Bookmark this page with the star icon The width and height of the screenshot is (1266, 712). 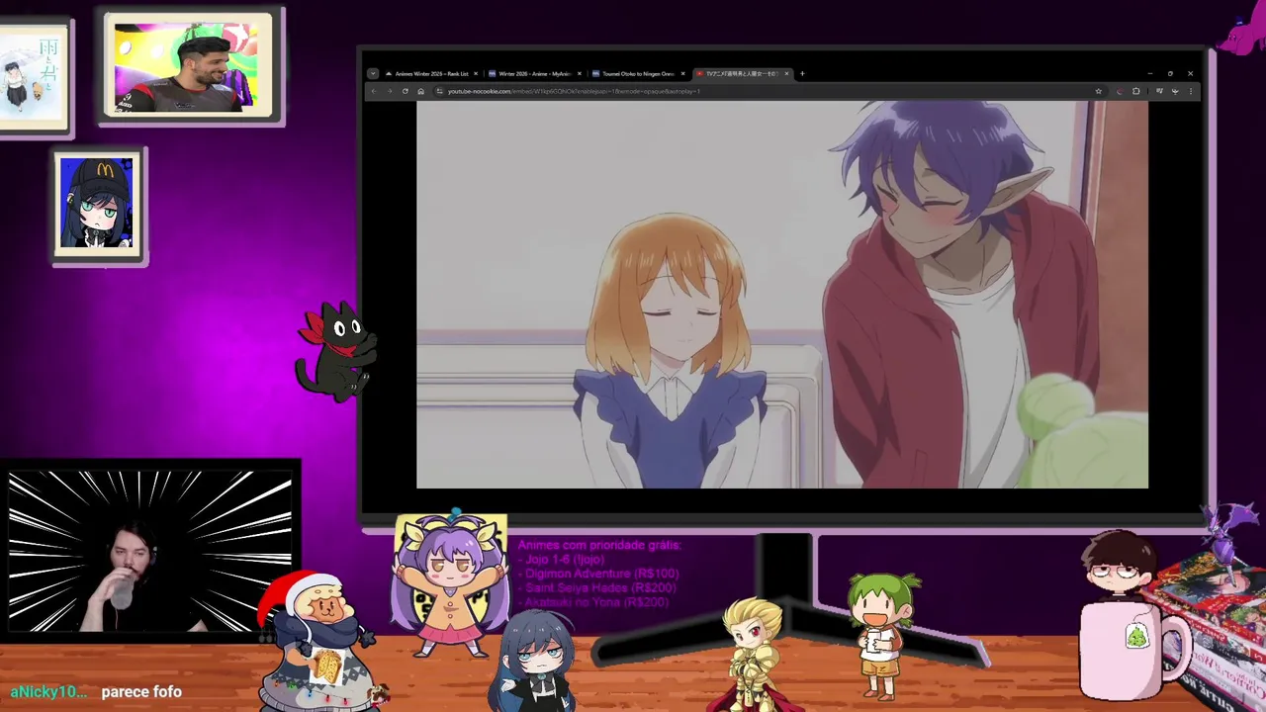coord(1098,91)
